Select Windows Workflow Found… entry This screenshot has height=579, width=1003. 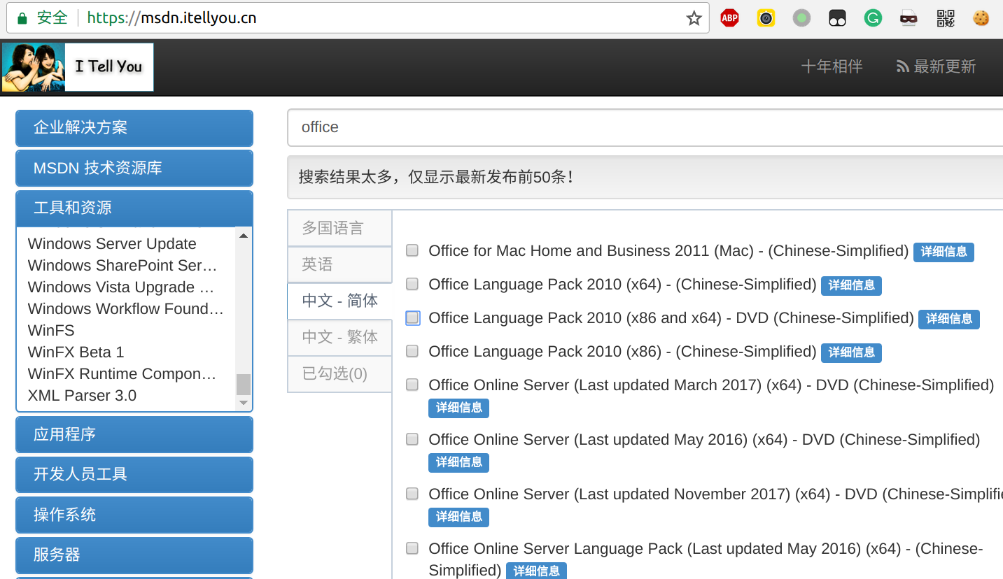[126, 309]
